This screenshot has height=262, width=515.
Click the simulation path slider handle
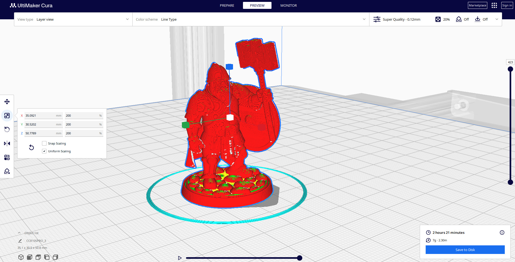299,258
